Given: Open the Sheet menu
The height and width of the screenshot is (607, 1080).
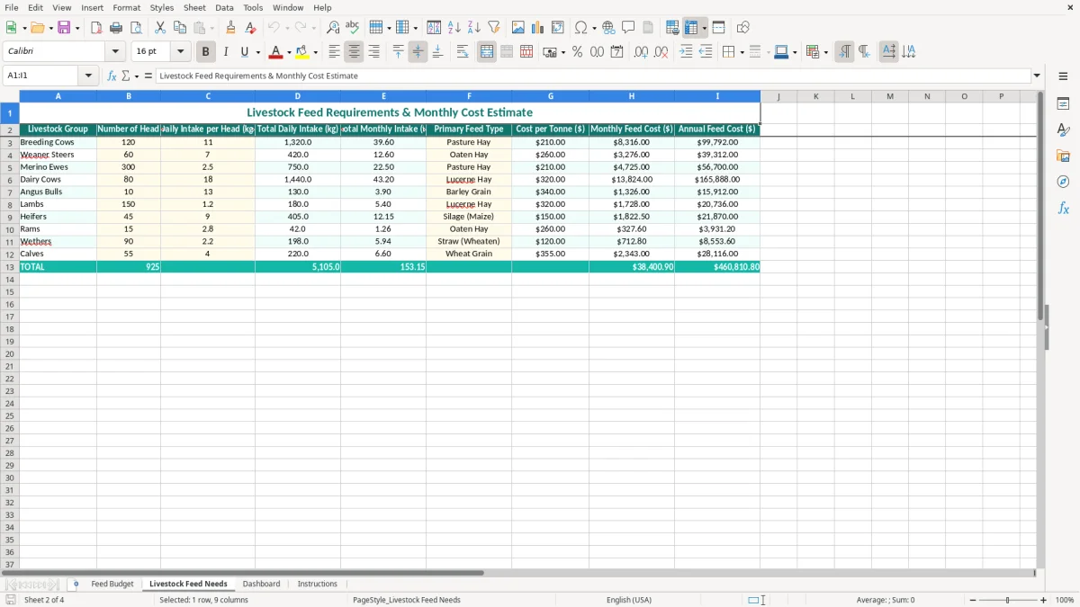Looking at the screenshot, I should [x=194, y=7].
